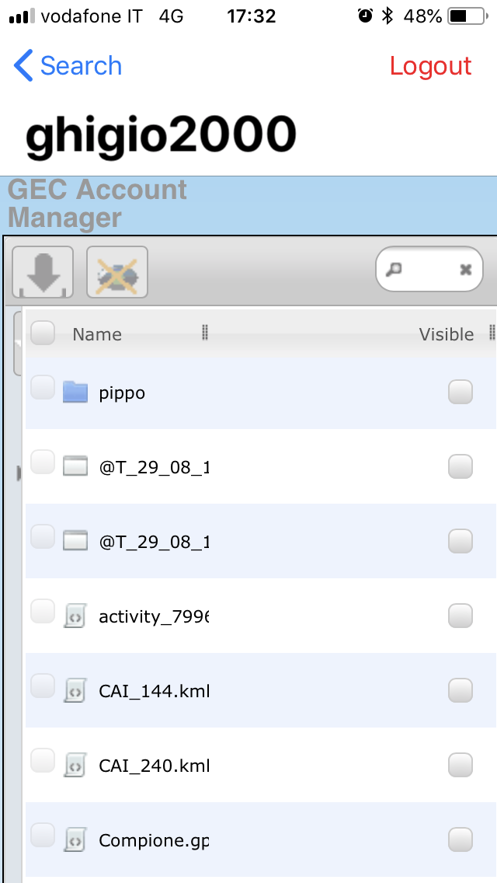Click the clear search (x) icon
Viewport: 497px width, 883px height.
click(x=464, y=268)
